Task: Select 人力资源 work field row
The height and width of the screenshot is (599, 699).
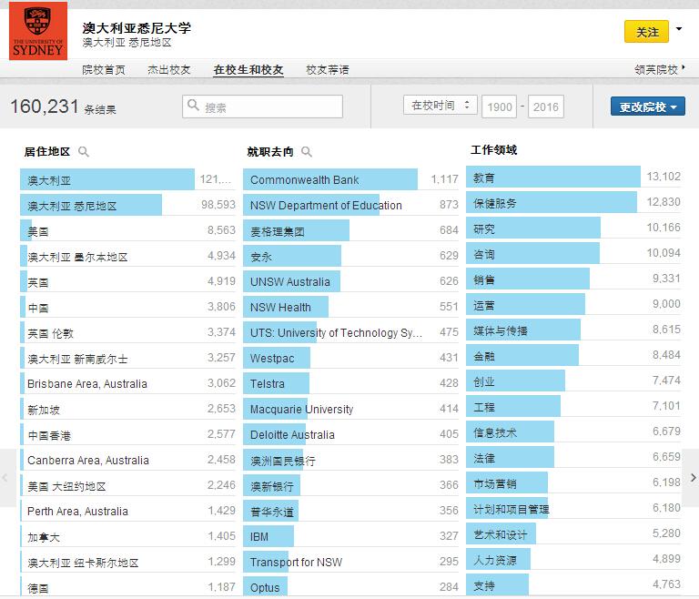Action: pos(573,559)
